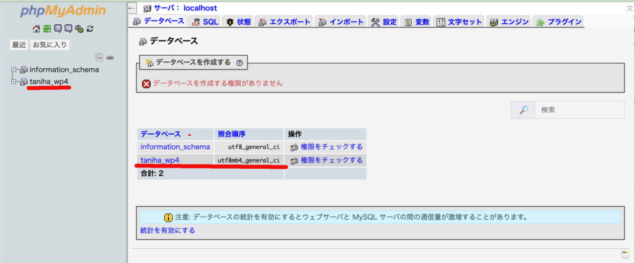Go to the インポート tab

point(342,22)
